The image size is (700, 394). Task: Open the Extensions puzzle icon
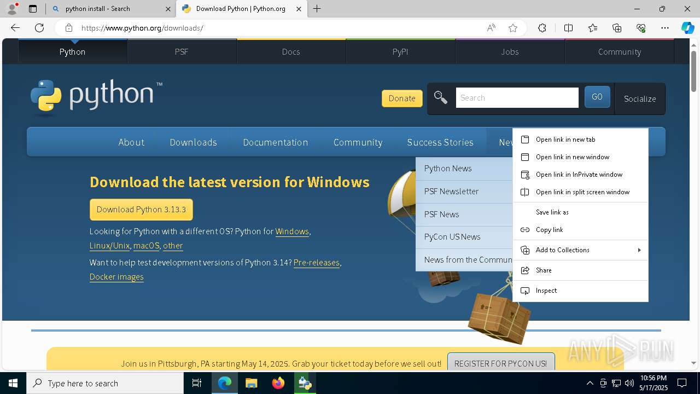point(542,28)
